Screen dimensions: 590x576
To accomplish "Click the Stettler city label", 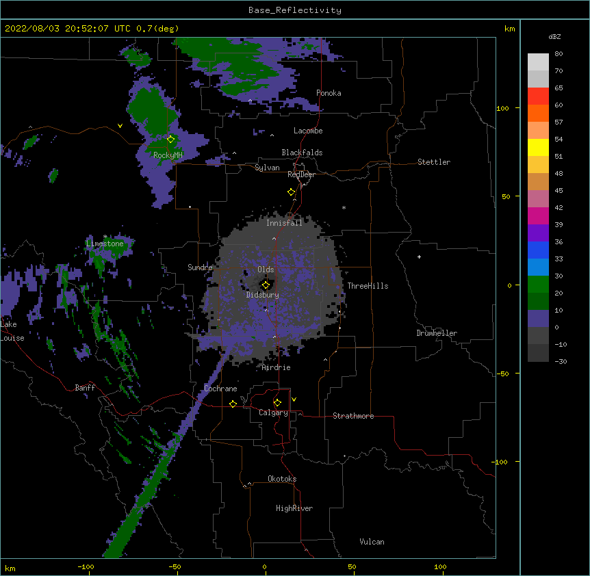I will [x=434, y=162].
